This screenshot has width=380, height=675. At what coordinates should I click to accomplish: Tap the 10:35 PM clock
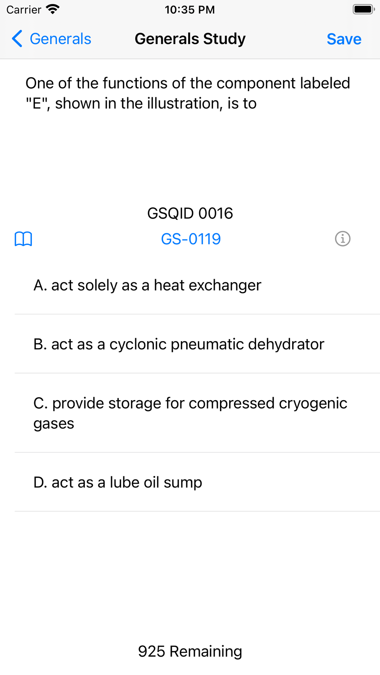pyautogui.click(x=190, y=9)
